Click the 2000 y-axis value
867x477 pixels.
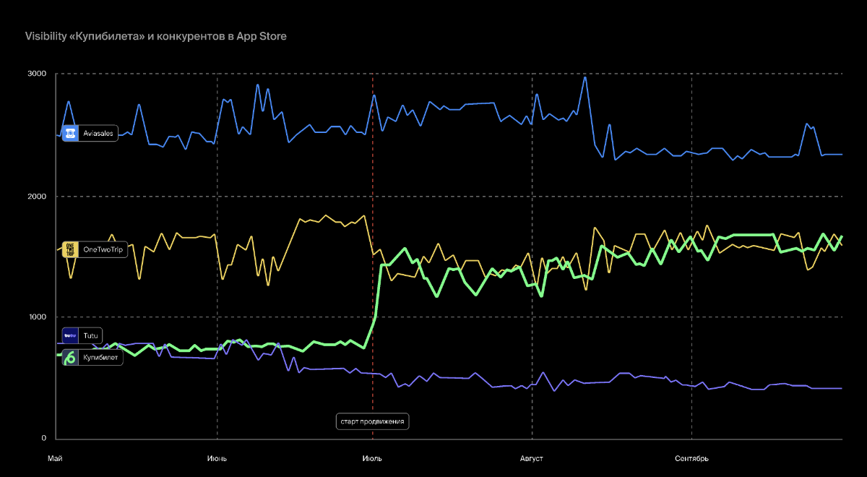[x=38, y=197]
